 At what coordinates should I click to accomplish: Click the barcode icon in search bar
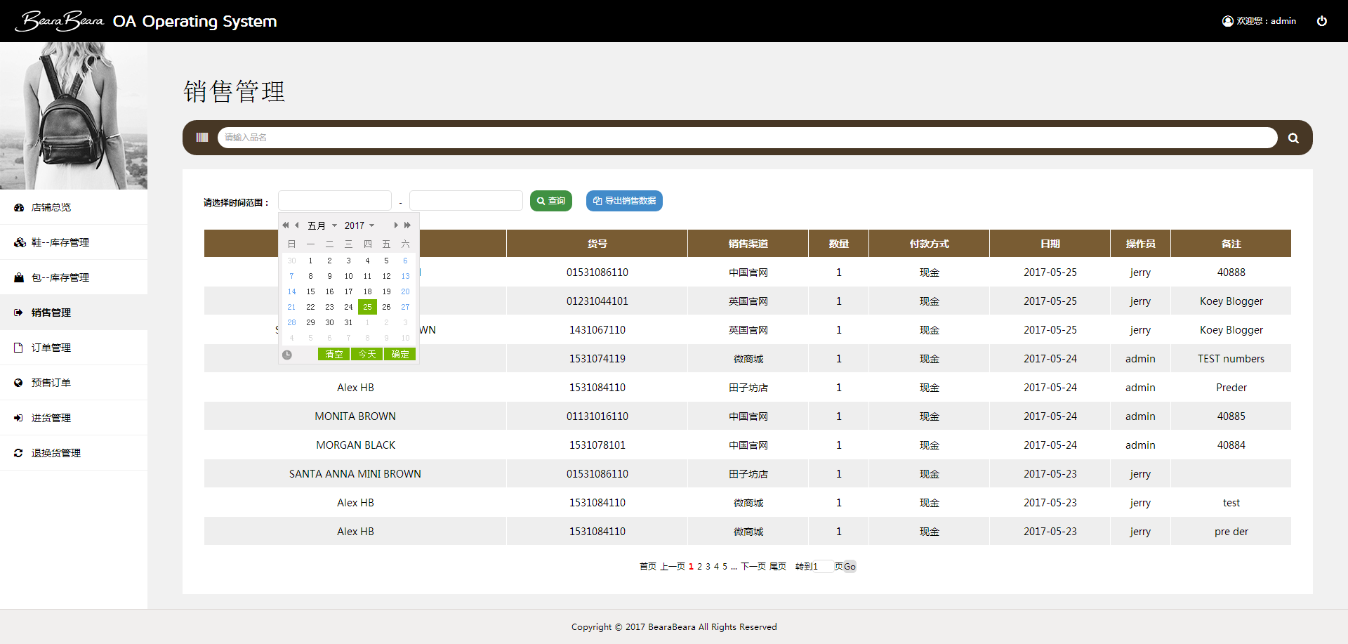202,138
